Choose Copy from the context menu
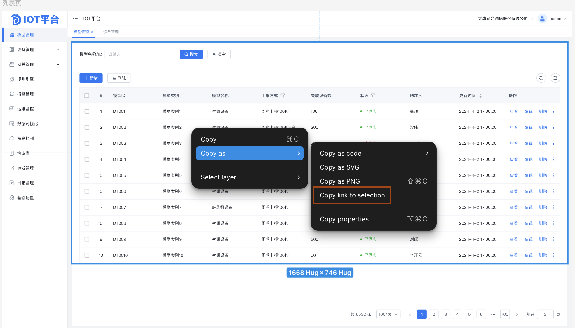Viewport: 575px width, 328px height. 250,140
